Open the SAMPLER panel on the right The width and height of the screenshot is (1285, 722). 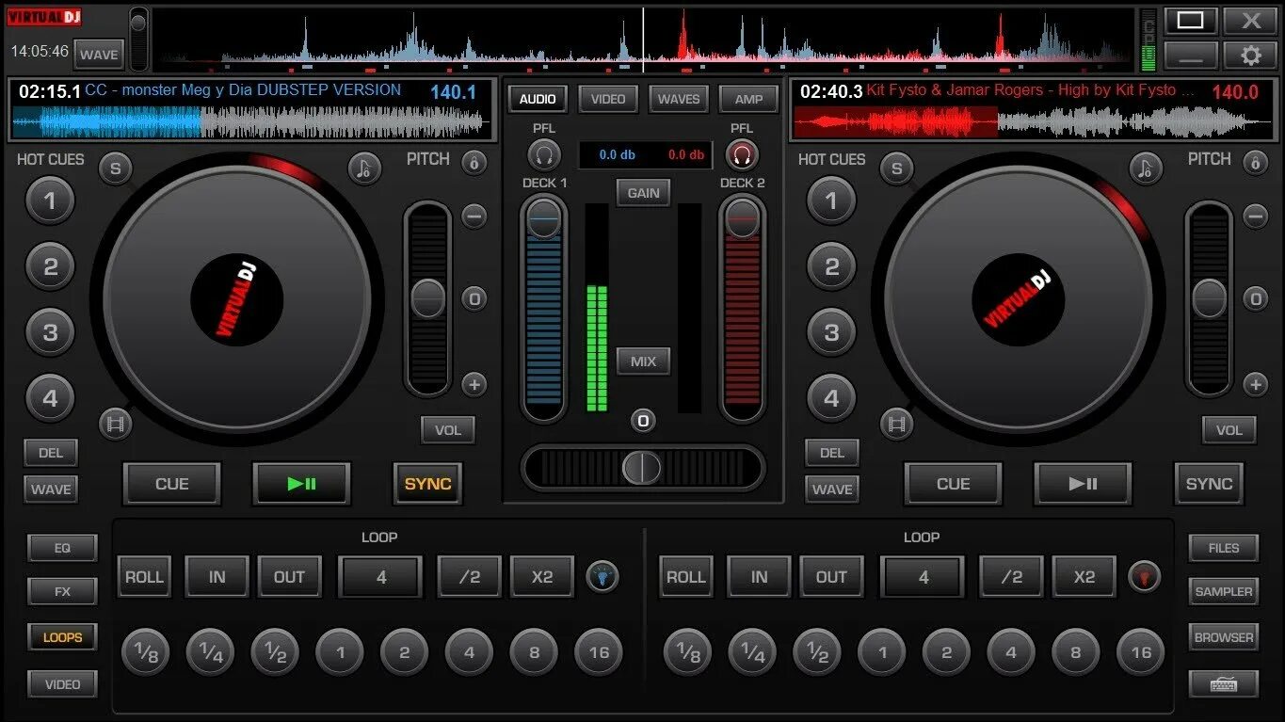(x=1223, y=591)
